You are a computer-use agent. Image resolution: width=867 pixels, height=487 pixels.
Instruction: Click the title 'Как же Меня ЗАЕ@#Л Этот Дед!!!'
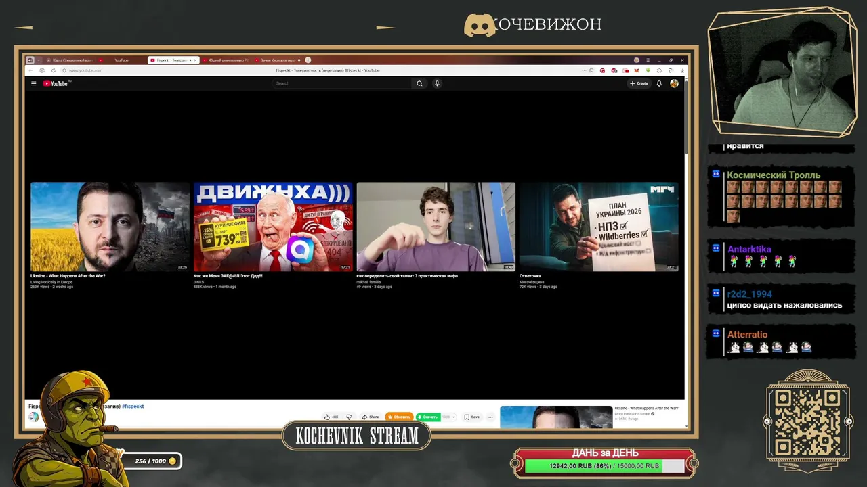[228, 276]
